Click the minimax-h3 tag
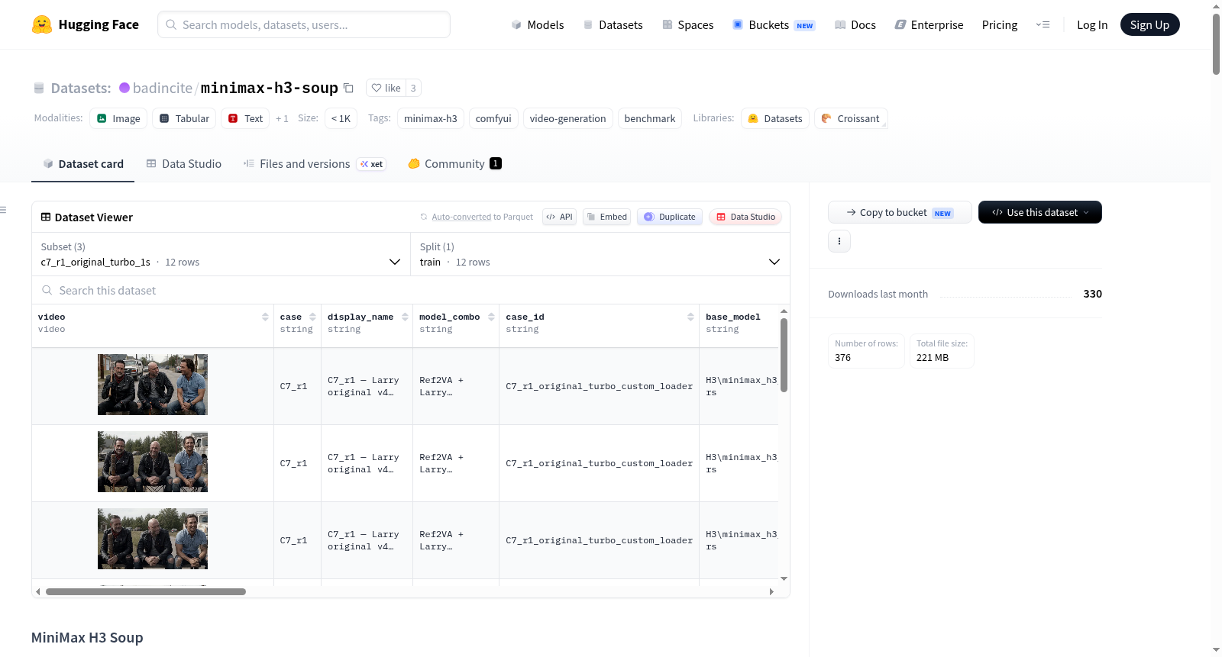 tap(431, 118)
